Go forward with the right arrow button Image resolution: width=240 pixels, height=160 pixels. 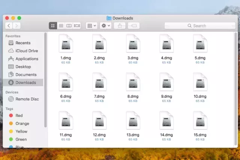click(17, 25)
